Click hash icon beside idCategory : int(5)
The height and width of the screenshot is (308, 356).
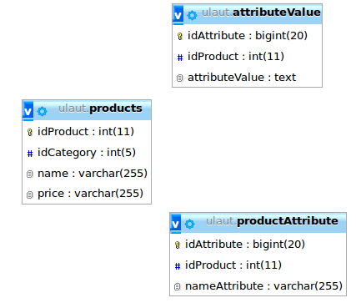(x=30, y=154)
